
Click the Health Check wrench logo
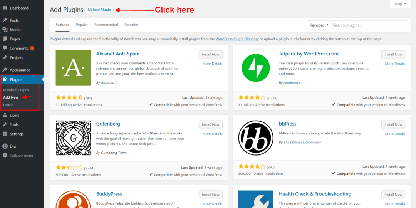(255, 199)
